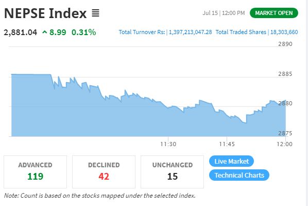Click the 11:45 time axis marker
308x206 pixels.
point(227,144)
